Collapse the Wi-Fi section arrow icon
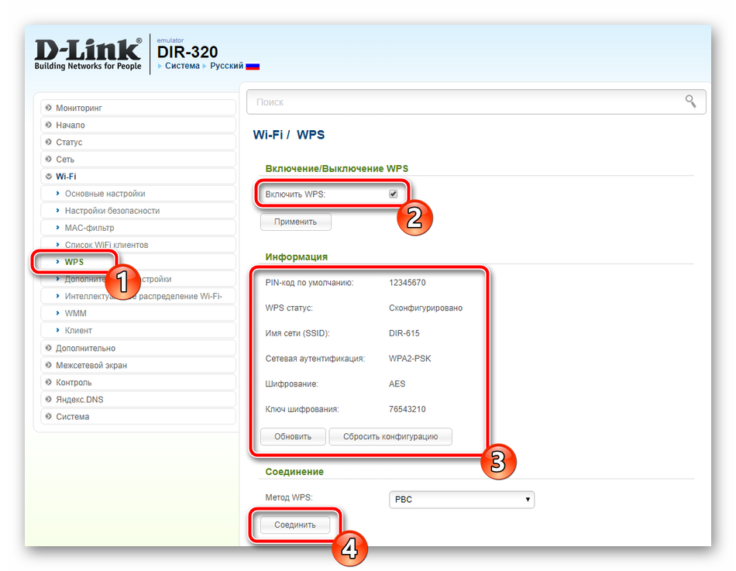Viewport: 736px width, 571px height. click(x=48, y=177)
